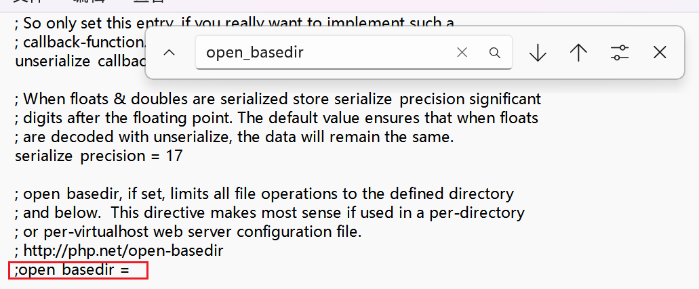Image resolution: width=699 pixels, height=289 pixels.
Task: Click the line "; are decoded with unserialize"
Action: pyautogui.click(x=234, y=137)
